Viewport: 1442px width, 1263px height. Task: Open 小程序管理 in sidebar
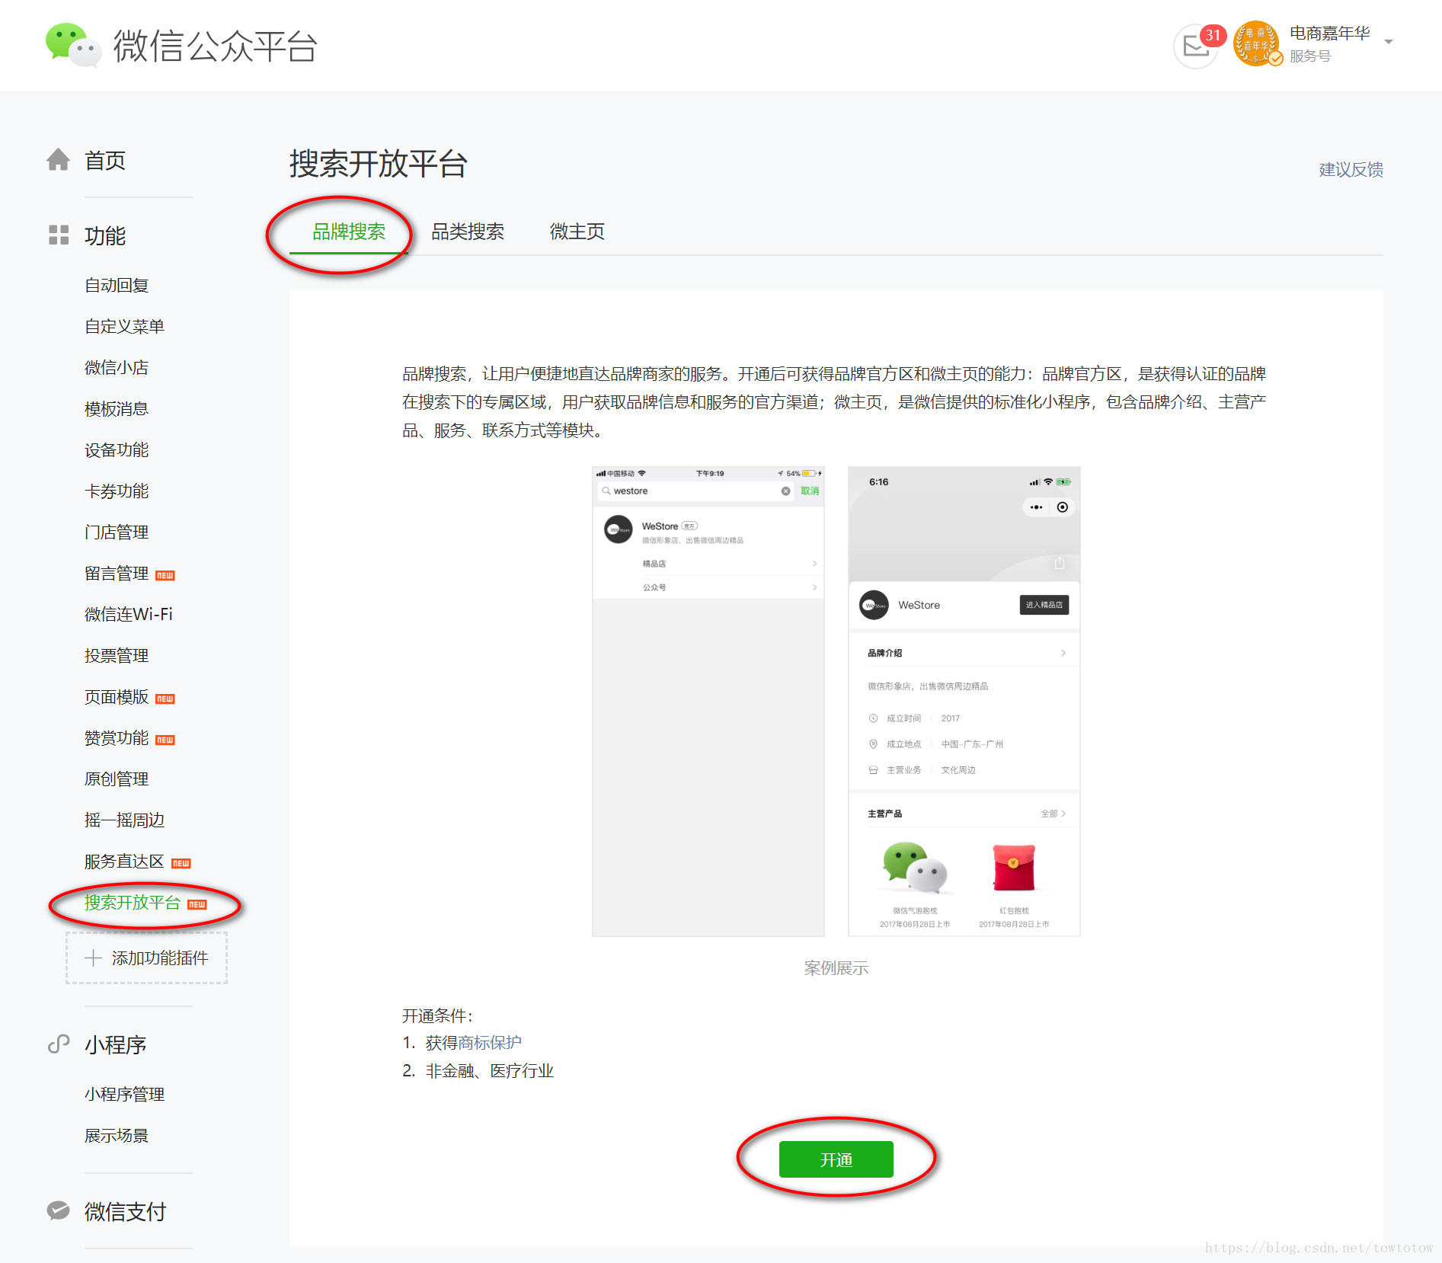coord(124,1094)
